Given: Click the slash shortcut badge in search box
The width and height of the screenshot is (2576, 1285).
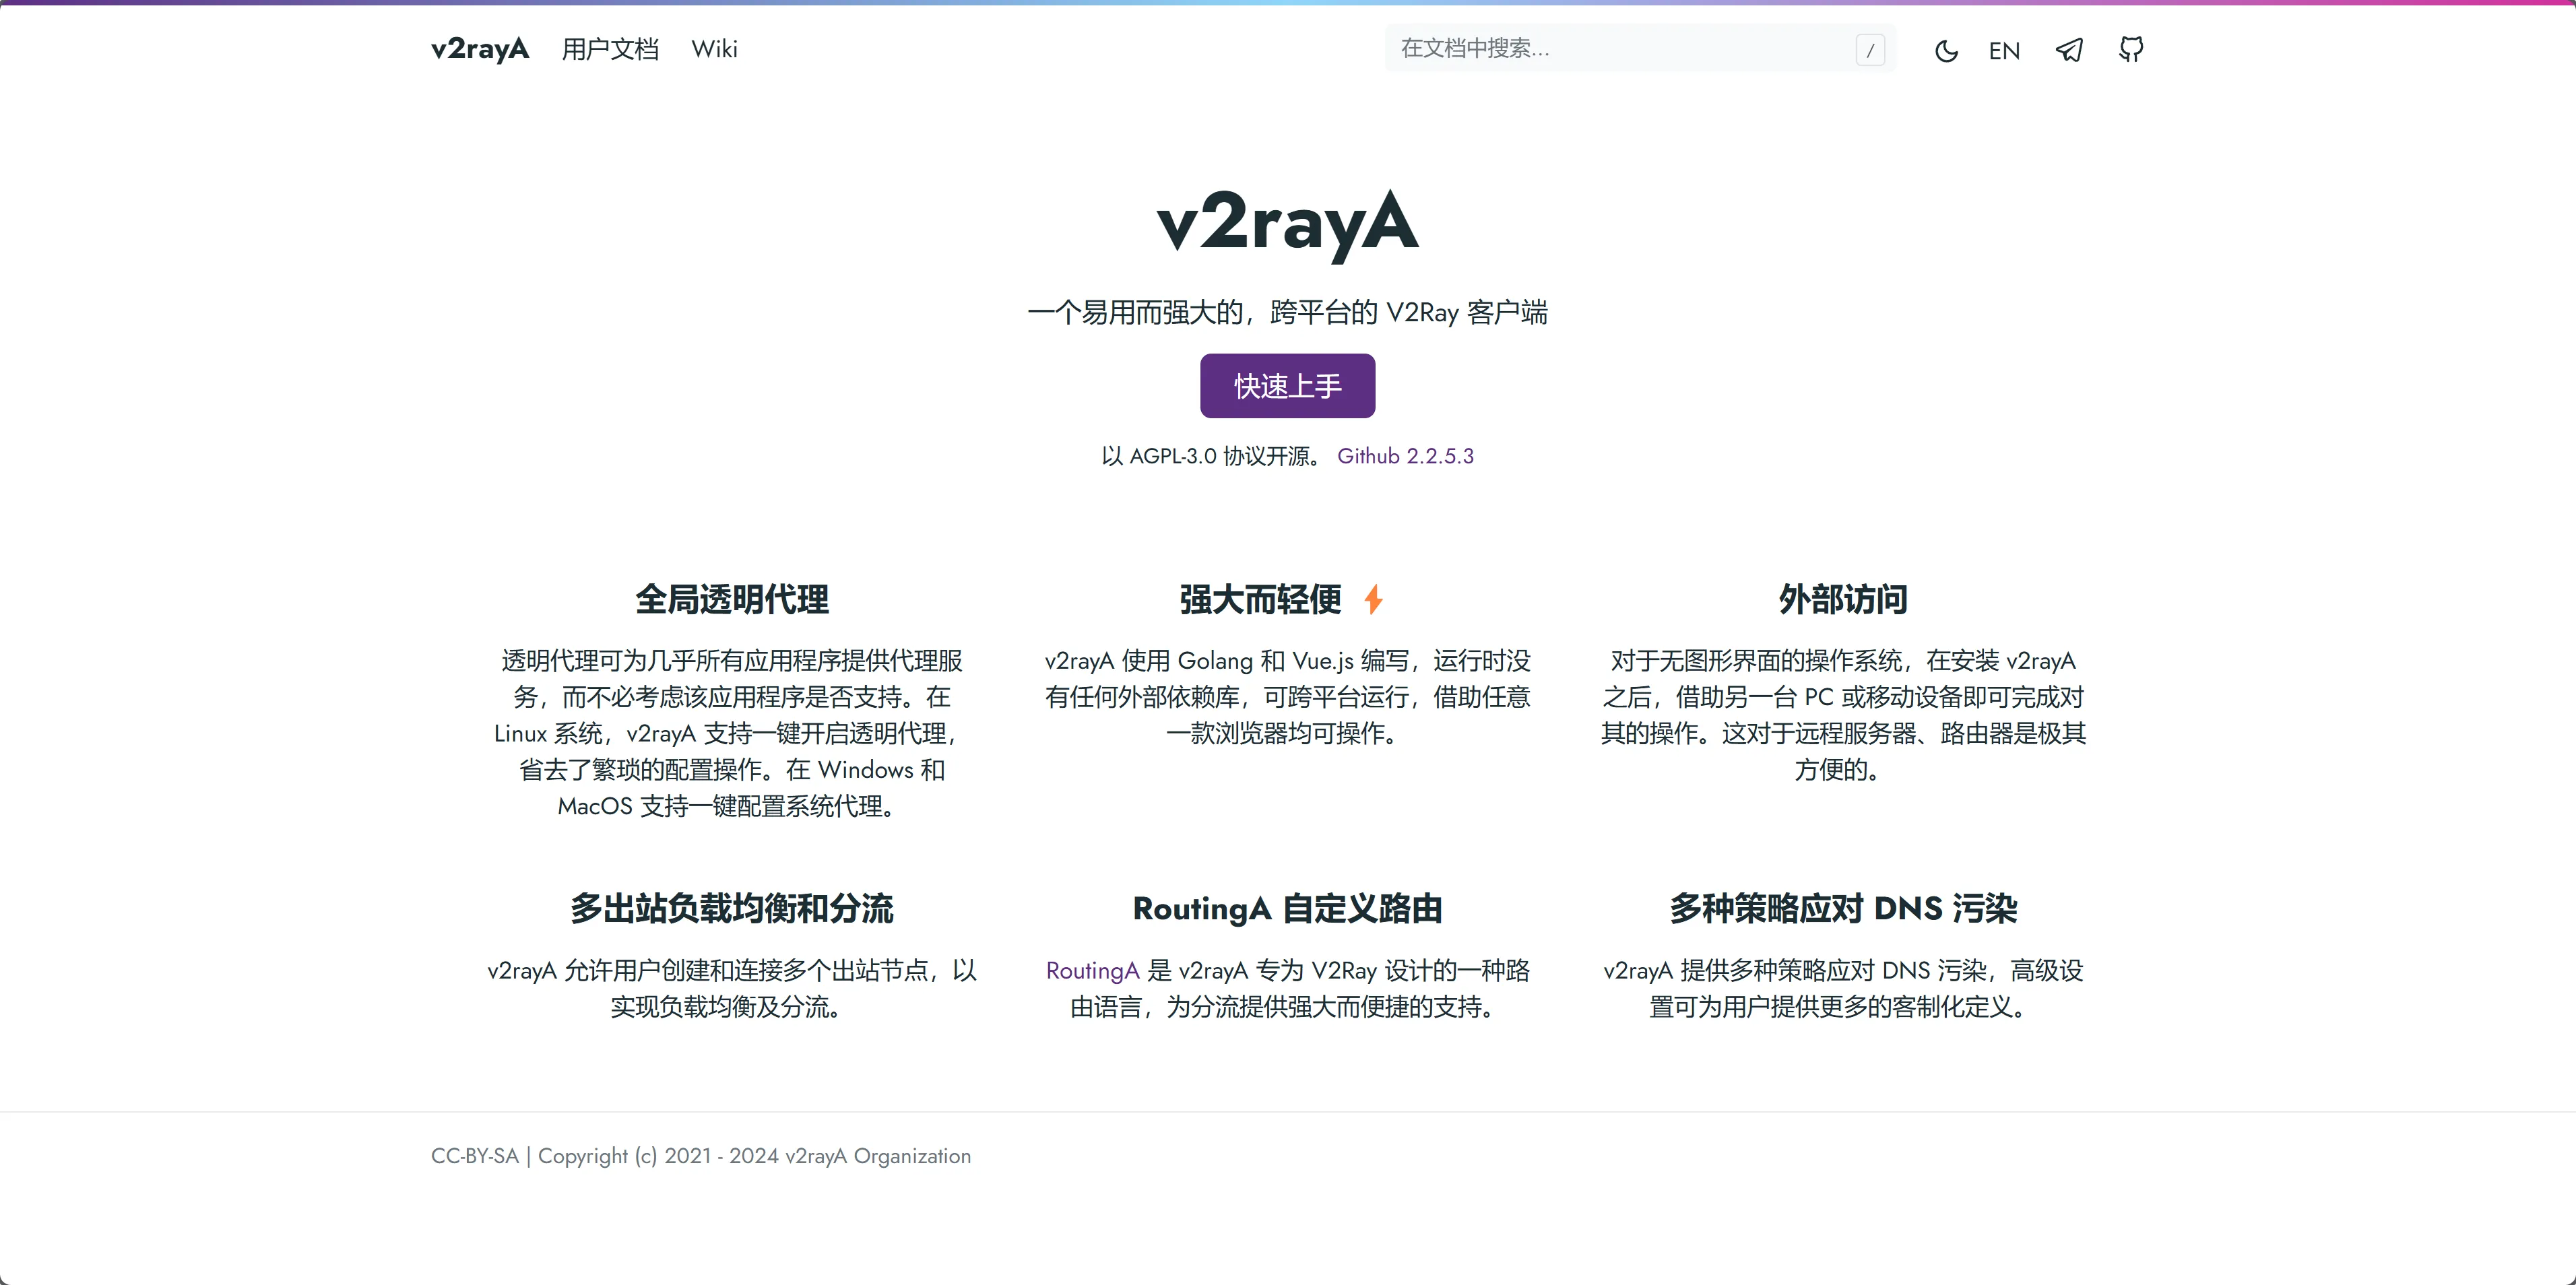Looking at the screenshot, I should point(1870,50).
